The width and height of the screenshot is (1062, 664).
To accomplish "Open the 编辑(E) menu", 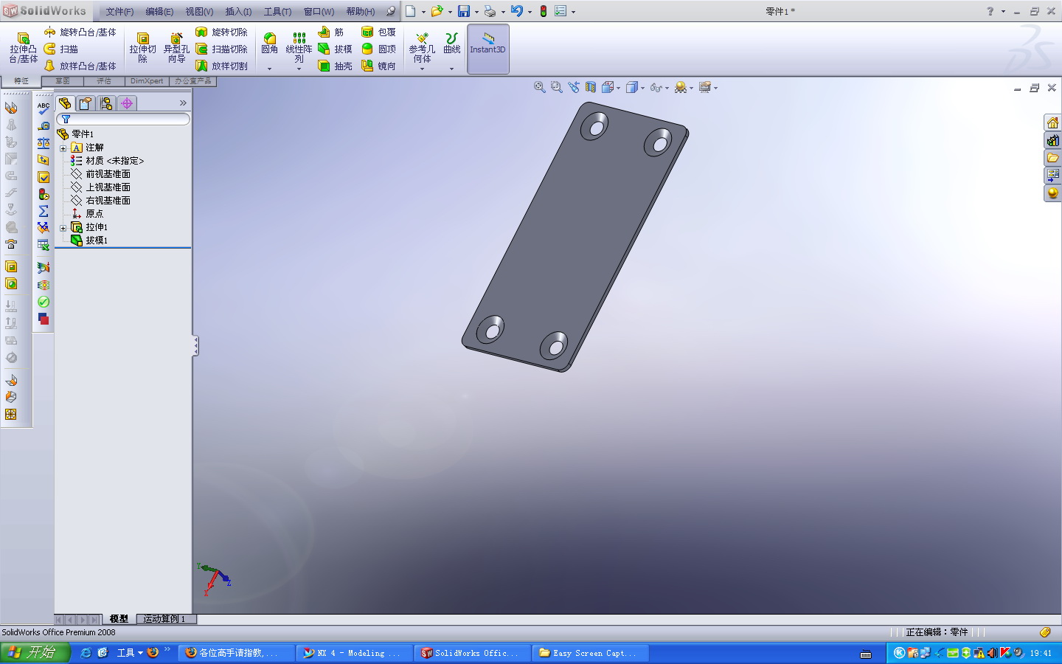I will (x=159, y=12).
